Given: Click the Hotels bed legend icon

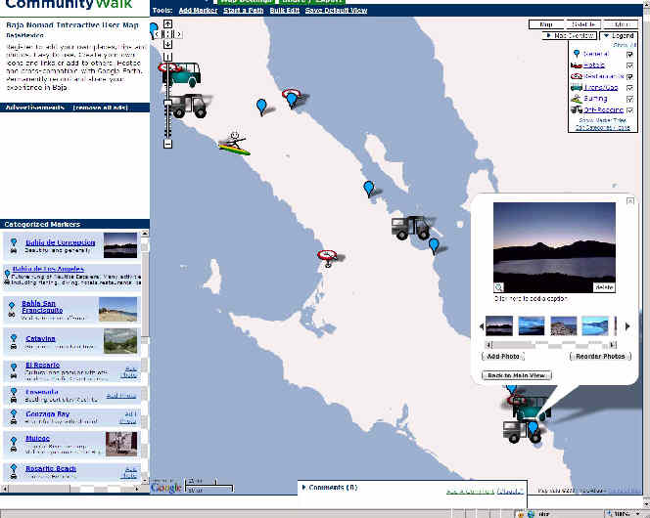Looking at the screenshot, I should point(577,65).
